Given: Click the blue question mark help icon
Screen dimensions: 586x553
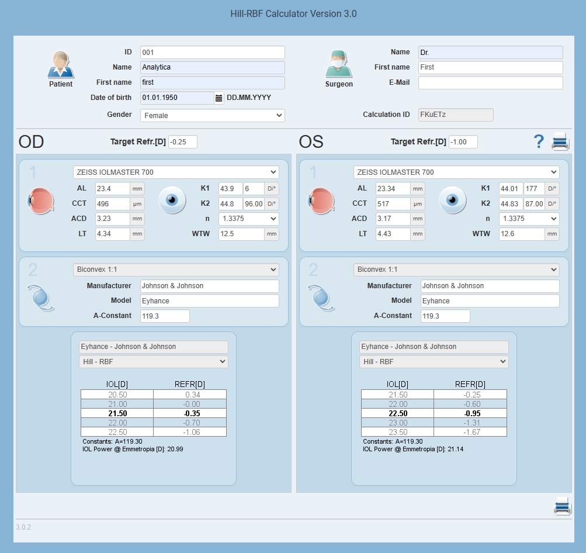Looking at the screenshot, I should (539, 141).
